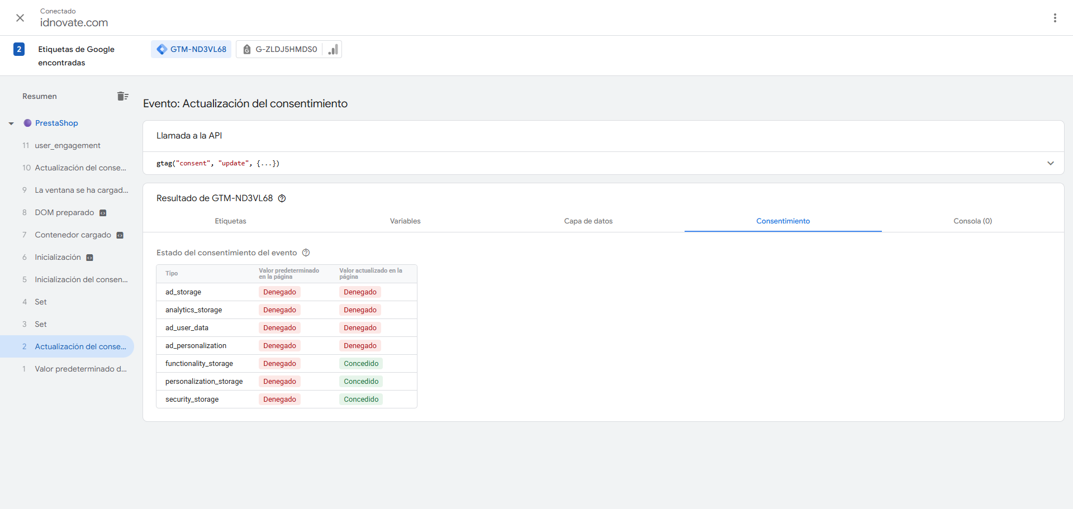Click the Llamada a la API heading
The height and width of the screenshot is (509, 1073).
pos(189,136)
